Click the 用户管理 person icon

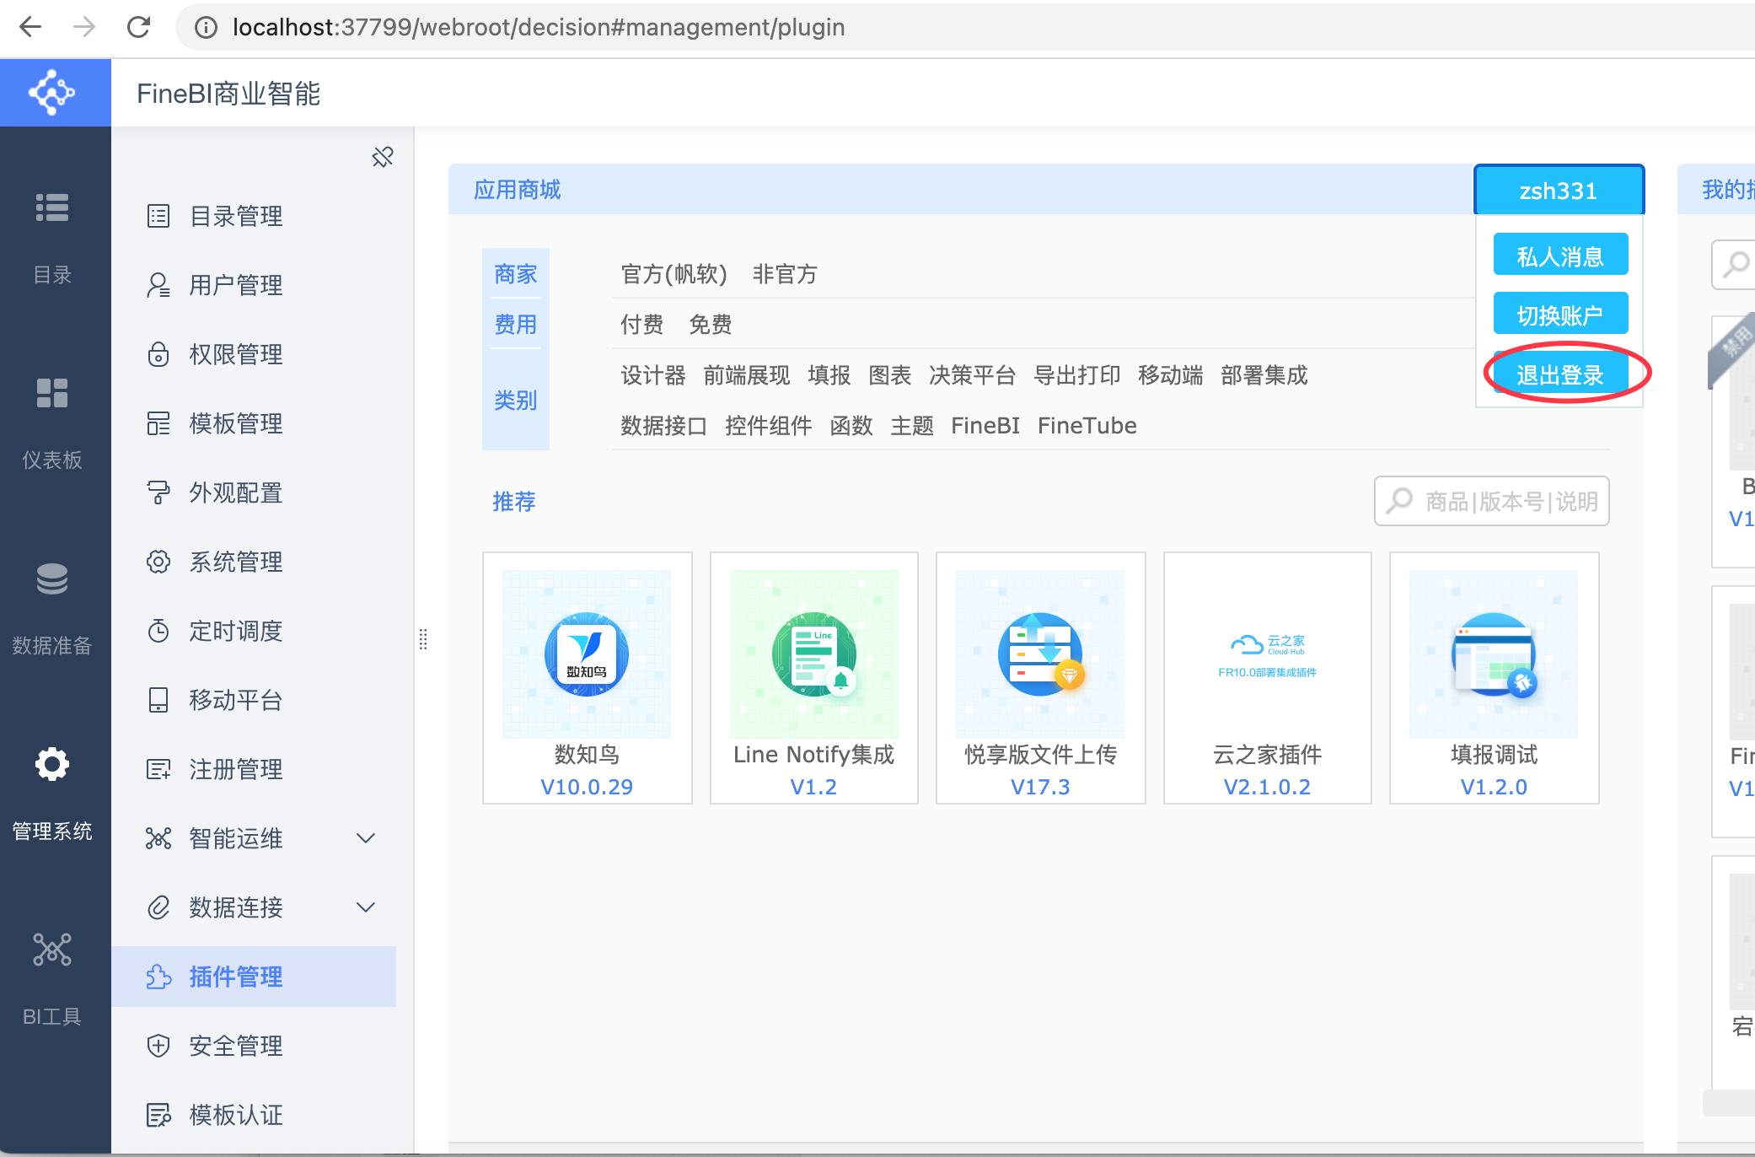(158, 285)
